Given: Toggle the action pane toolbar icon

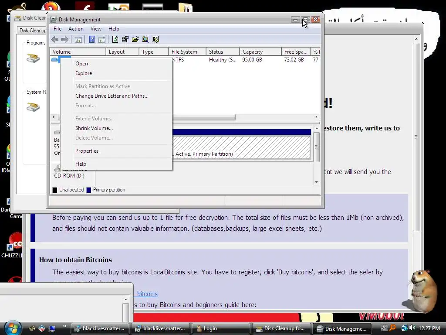Looking at the screenshot, I should 102,40.
